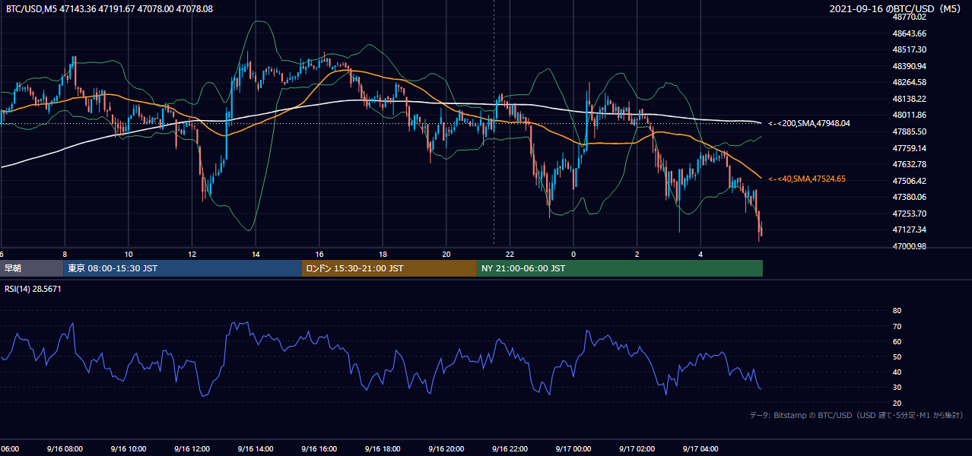Click time axis label 9/16 08:00
This screenshot has width=972, height=456.
point(65,449)
